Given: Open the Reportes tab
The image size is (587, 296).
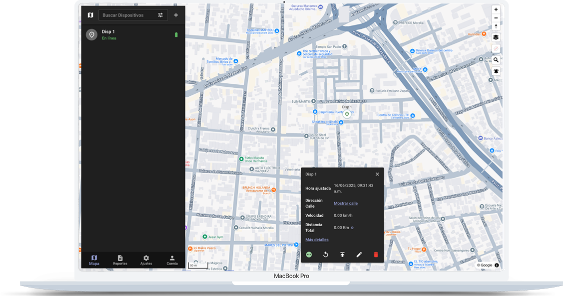Looking at the screenshot, I should 120,260.
